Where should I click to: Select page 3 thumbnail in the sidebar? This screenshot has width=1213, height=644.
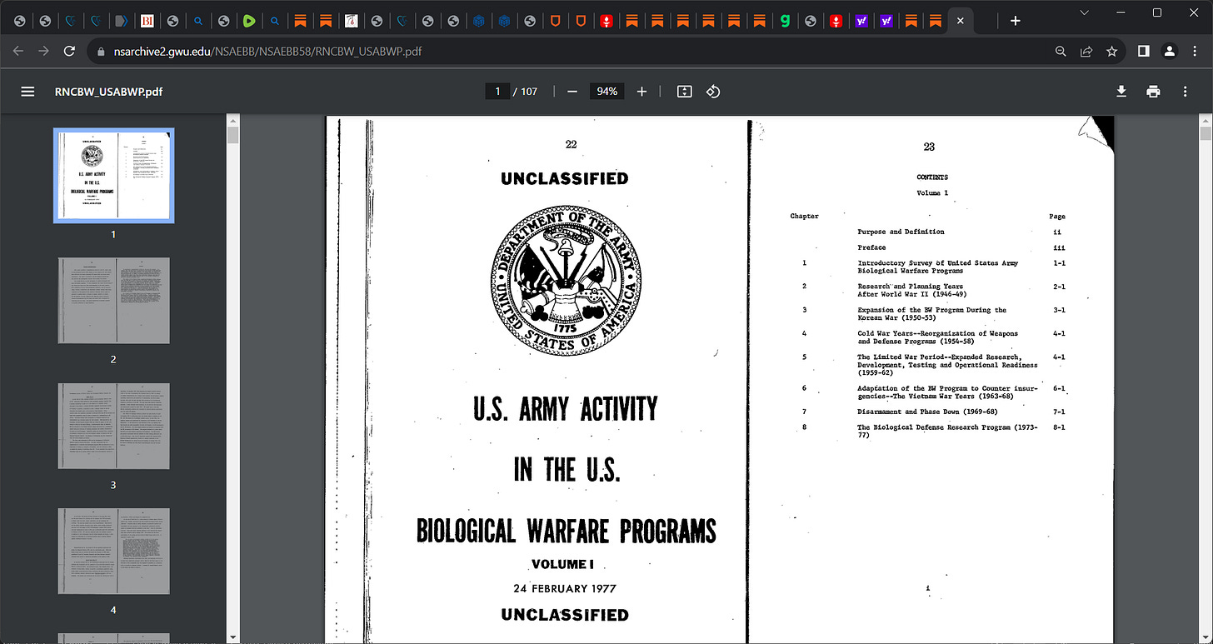[x=113, y=427]
